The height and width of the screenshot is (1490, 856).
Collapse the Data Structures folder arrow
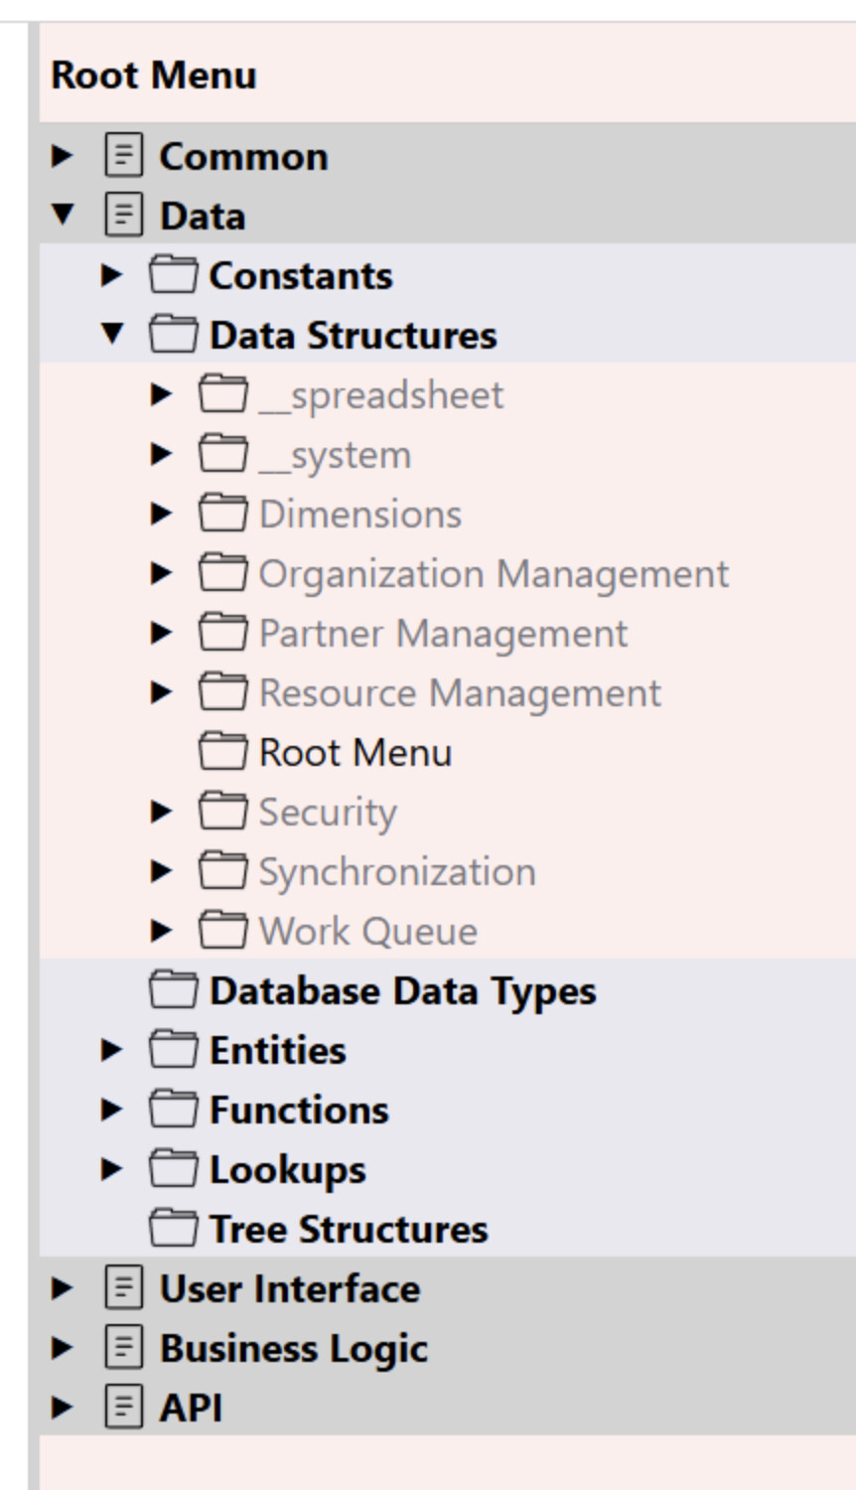click(112, 334)
